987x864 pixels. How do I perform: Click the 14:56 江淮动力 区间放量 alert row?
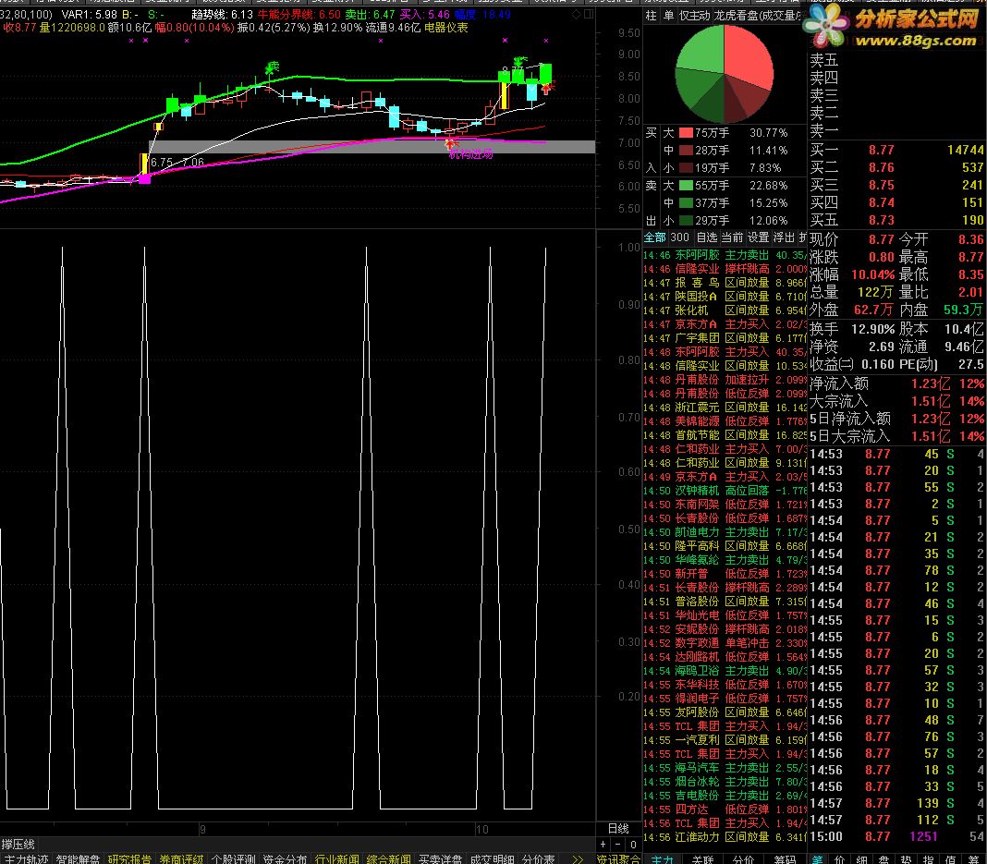click(725, 836)
